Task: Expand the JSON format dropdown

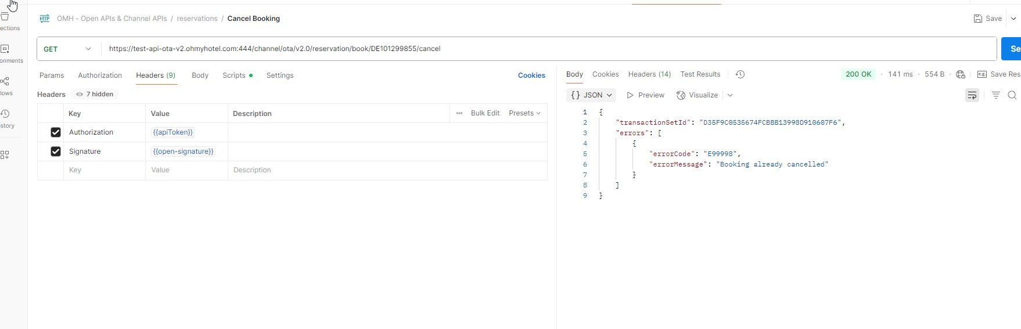Action: point(591,95)
